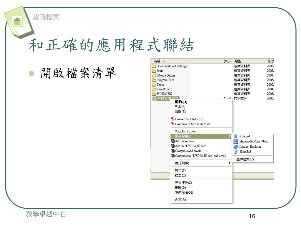301x226 pixels.
Task: Open with WordPad in the submenu
Action: click(252, 152)
